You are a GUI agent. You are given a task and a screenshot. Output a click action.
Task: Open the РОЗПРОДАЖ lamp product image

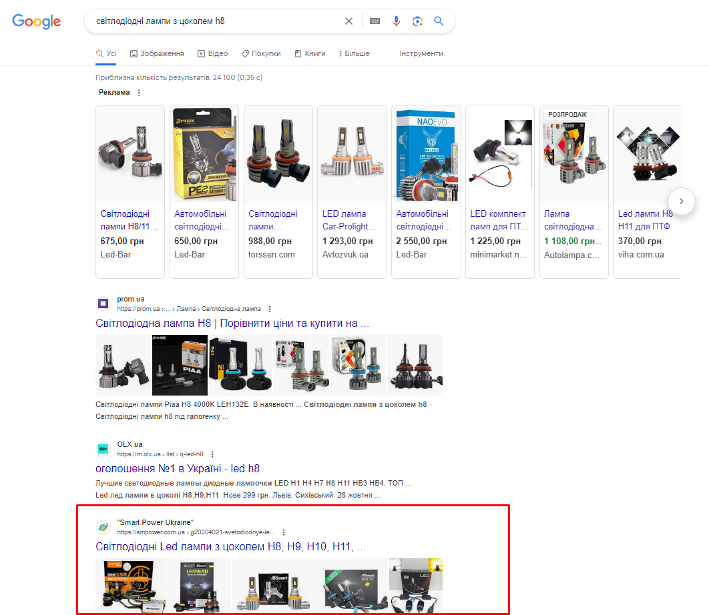pos(573,154)
